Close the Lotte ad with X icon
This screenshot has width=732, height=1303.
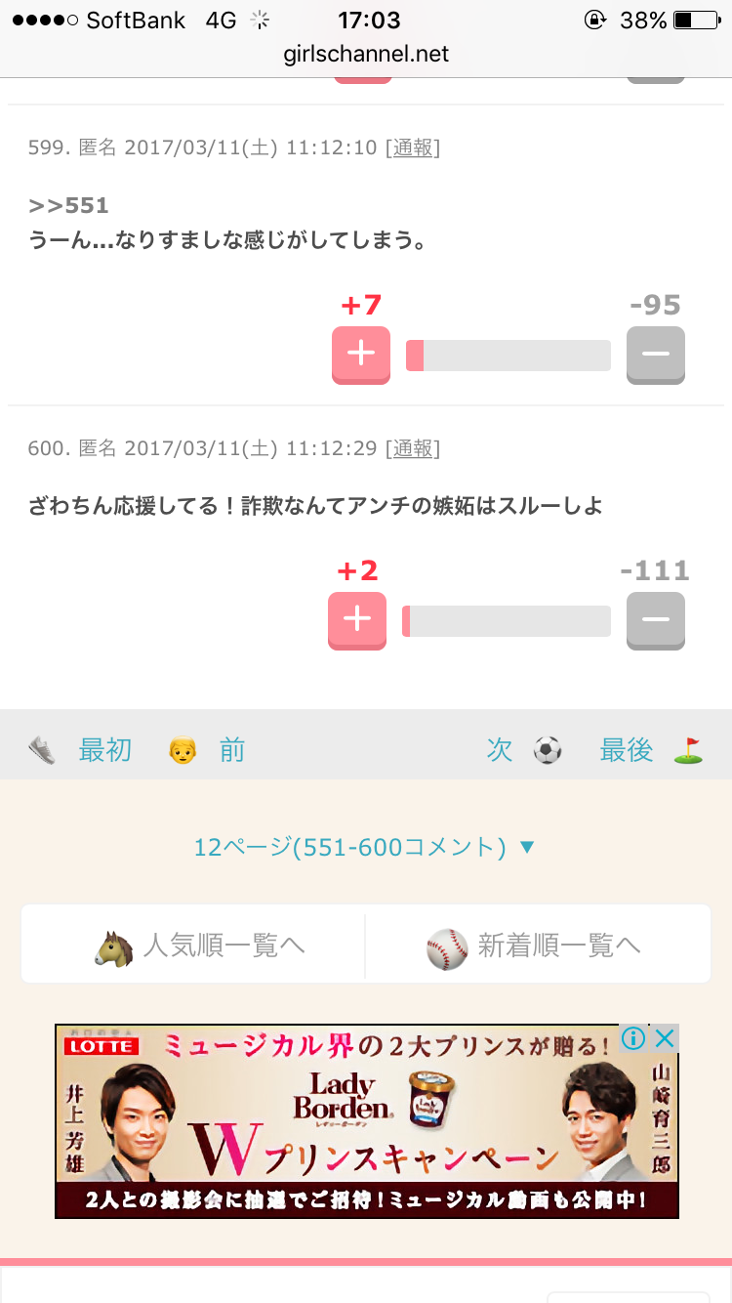click(x=665, y=1037)
